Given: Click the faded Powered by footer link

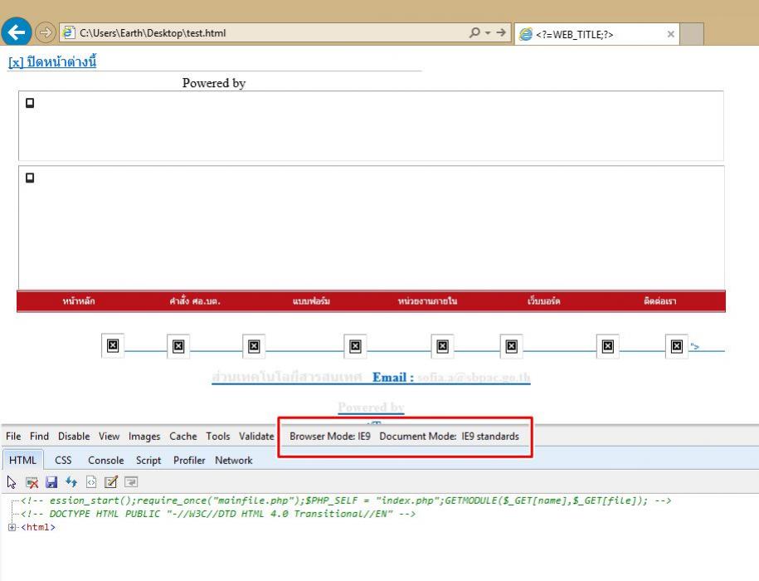Looking at the screenshot, I should [371, 408].
